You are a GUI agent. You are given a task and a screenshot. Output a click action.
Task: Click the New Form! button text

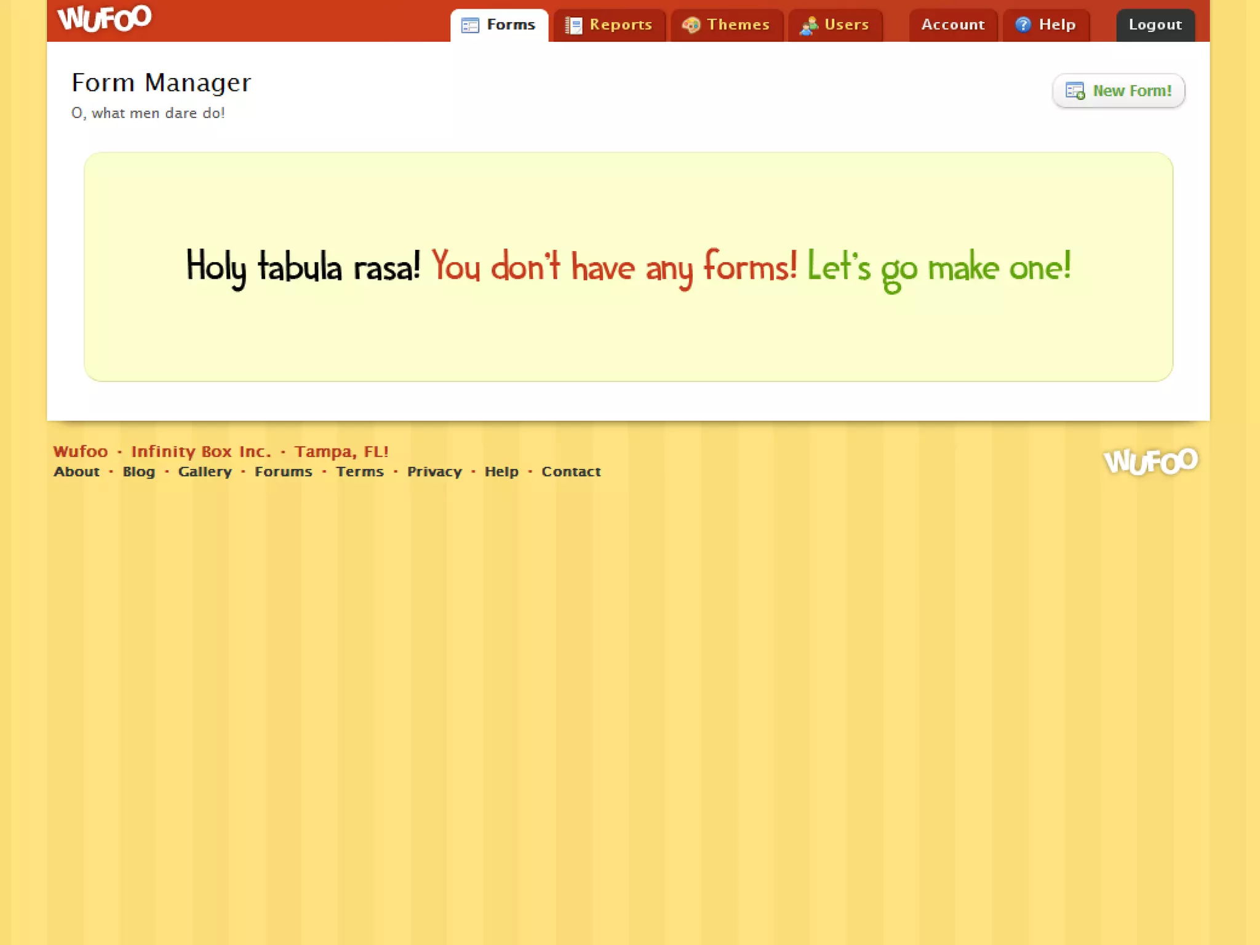[1131, 91]
